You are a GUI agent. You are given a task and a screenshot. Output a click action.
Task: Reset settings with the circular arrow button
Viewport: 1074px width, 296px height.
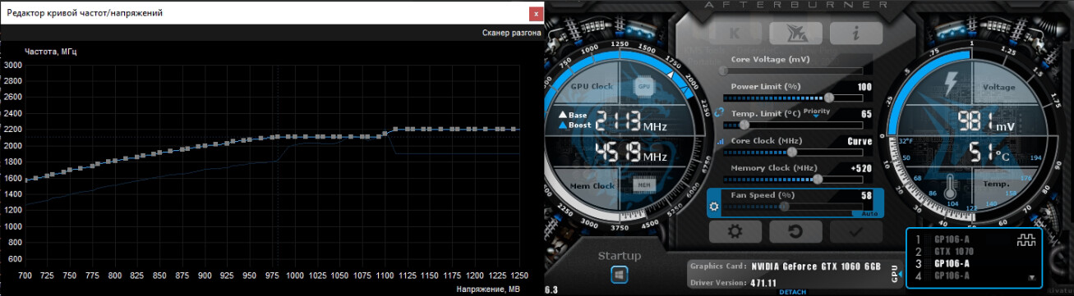coord(795,231)
